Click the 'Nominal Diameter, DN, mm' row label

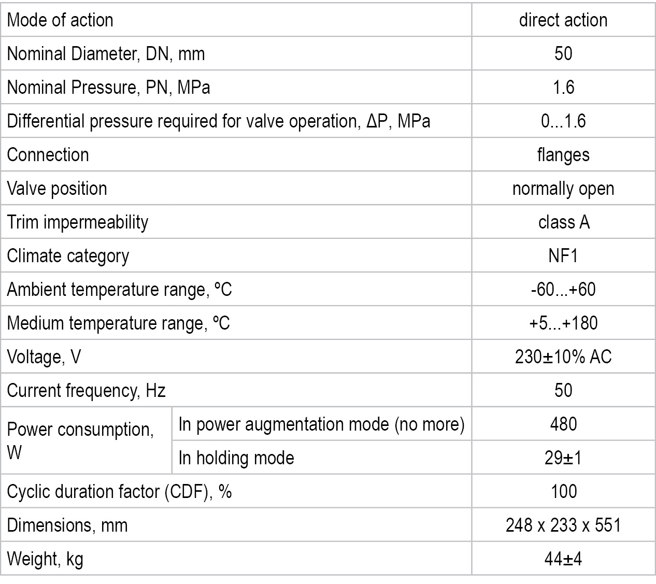coord(106,53)
